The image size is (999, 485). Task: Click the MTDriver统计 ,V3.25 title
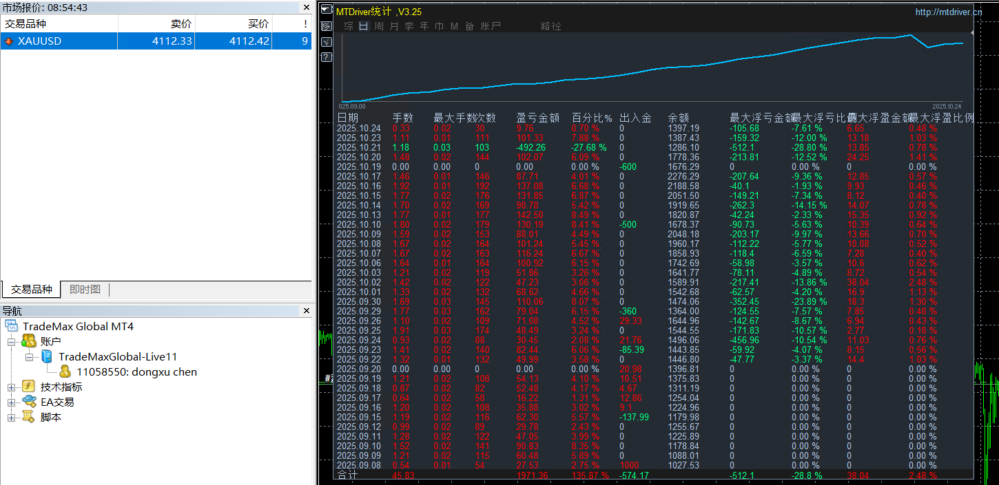click(x=378, y=12)
